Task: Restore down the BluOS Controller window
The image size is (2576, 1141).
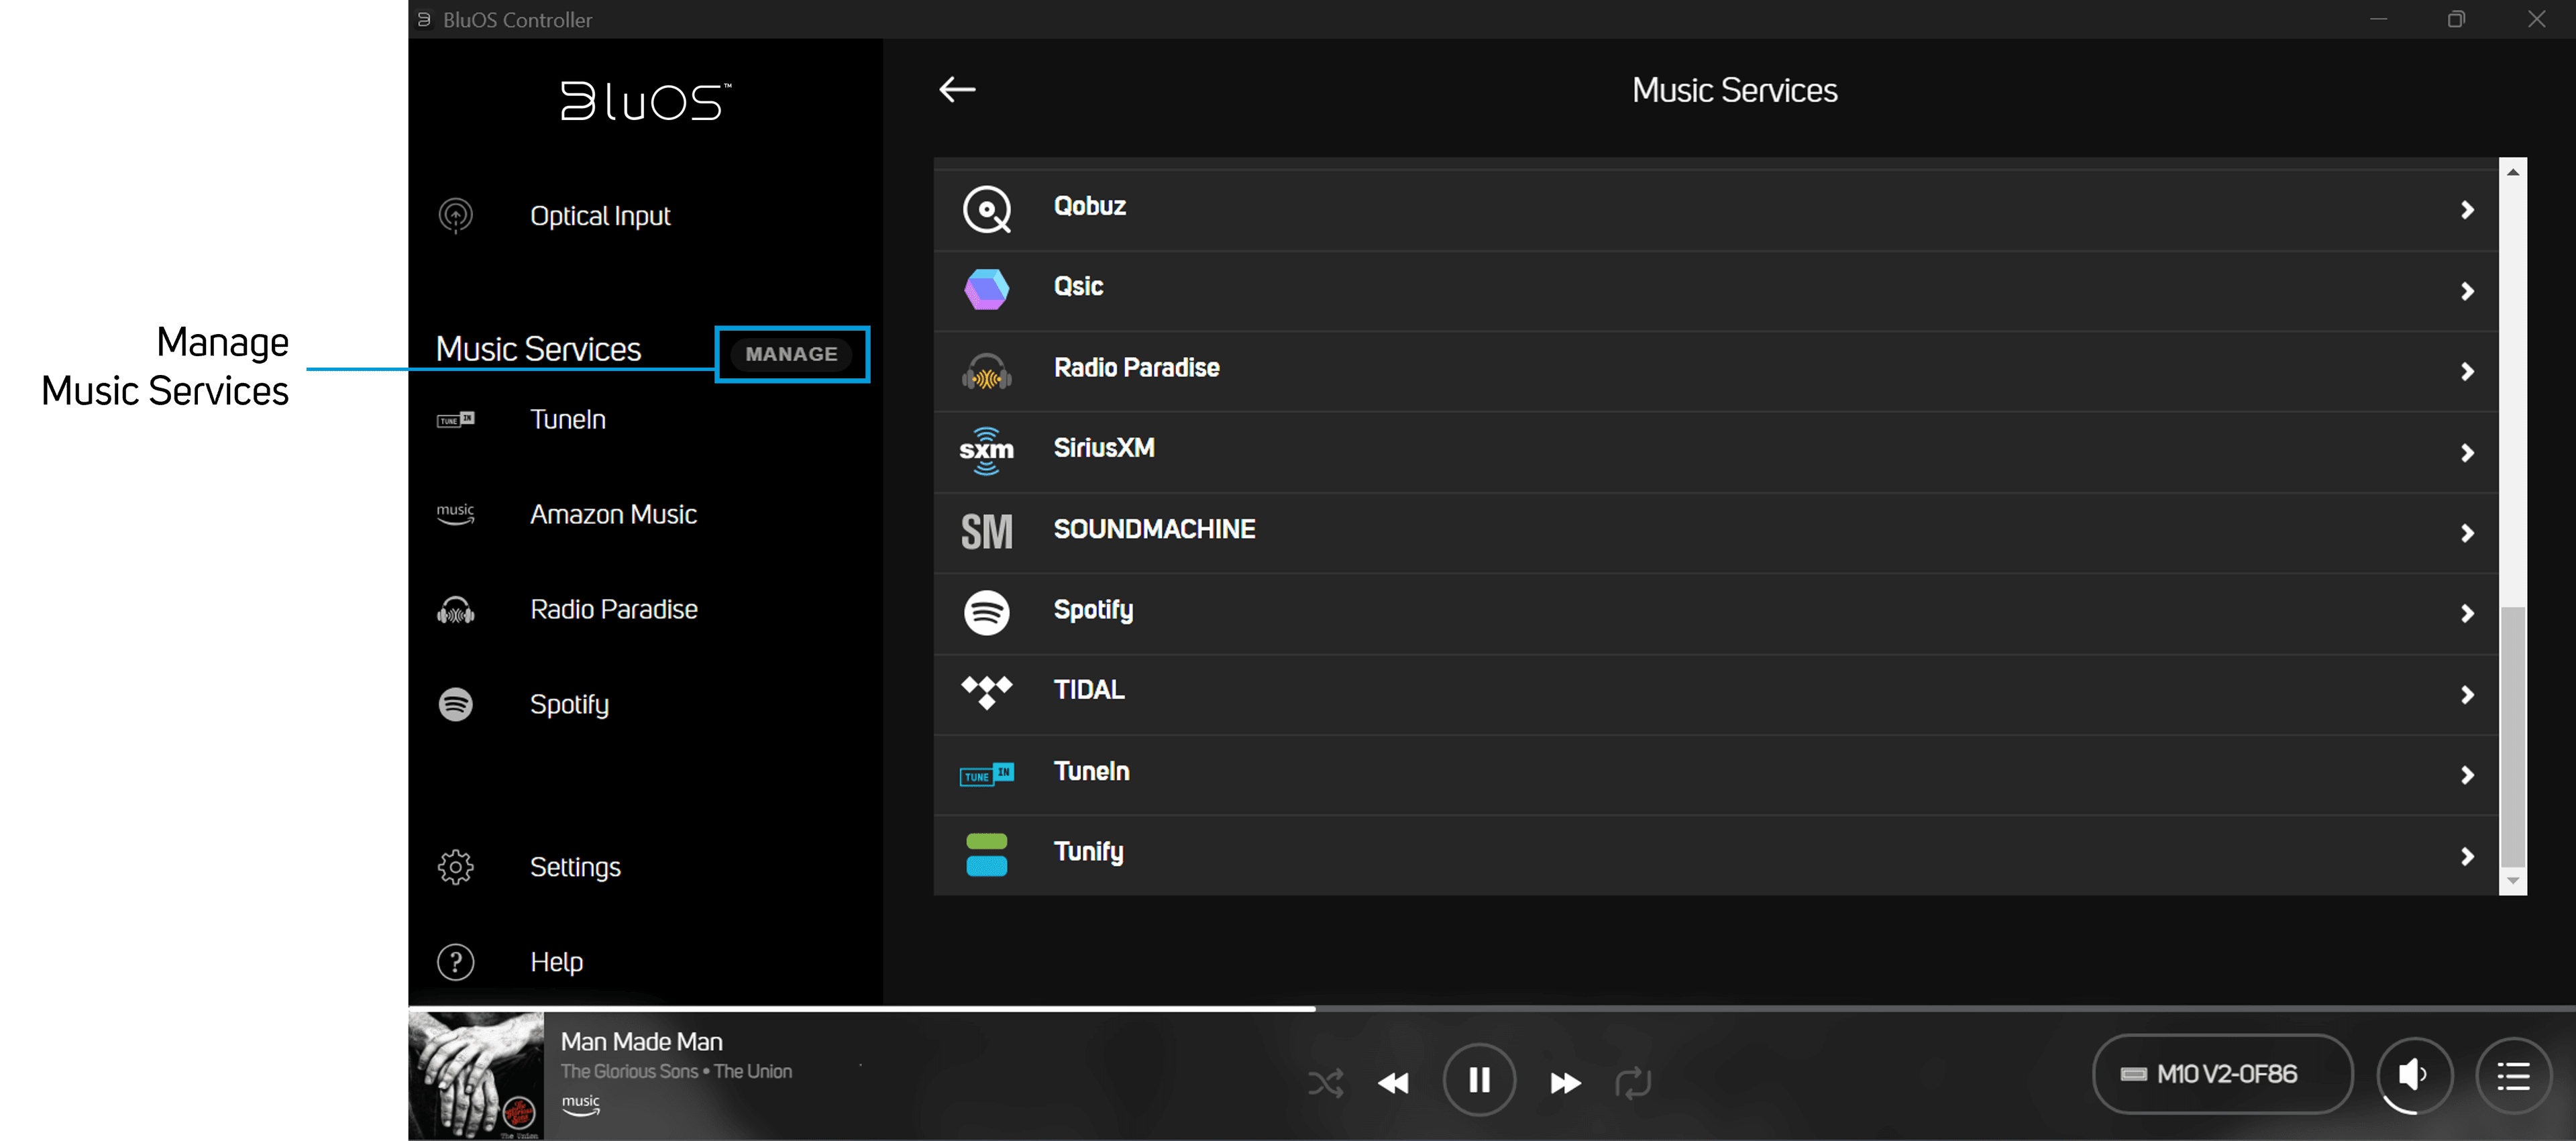Action: coord(2455,19)
